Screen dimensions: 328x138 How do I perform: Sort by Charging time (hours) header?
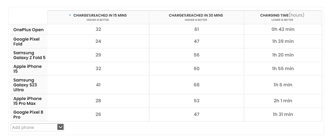click(282, 16)
